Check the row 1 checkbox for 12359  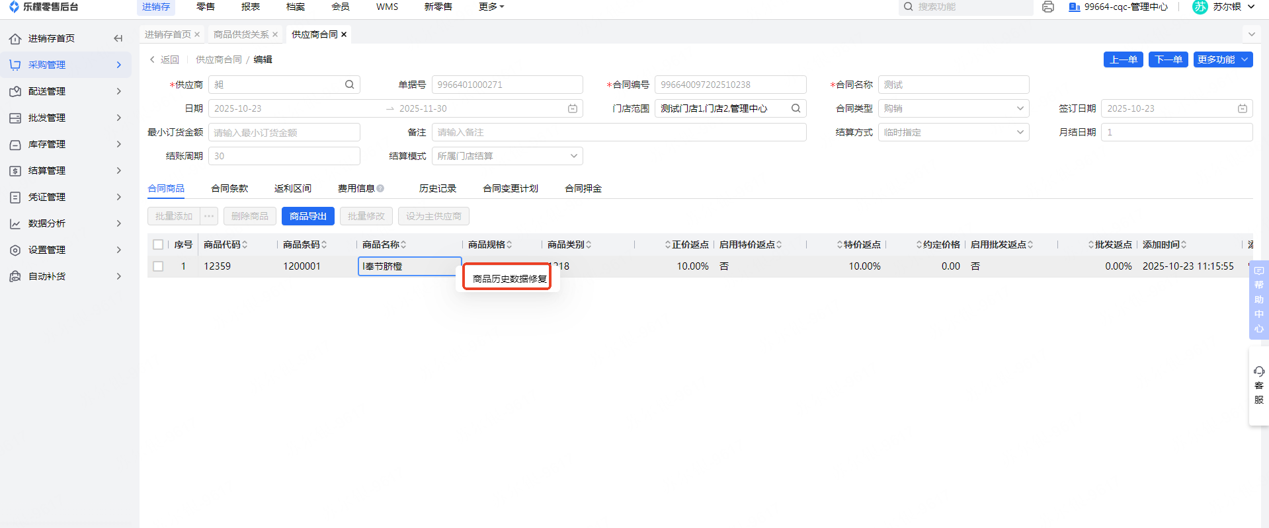158,266
